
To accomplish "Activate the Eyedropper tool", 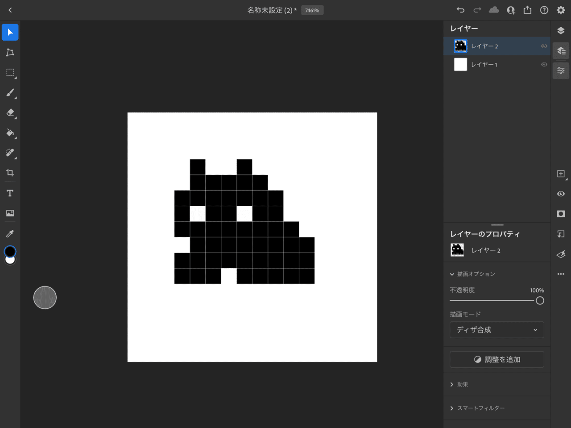I will tap(10, 233).
